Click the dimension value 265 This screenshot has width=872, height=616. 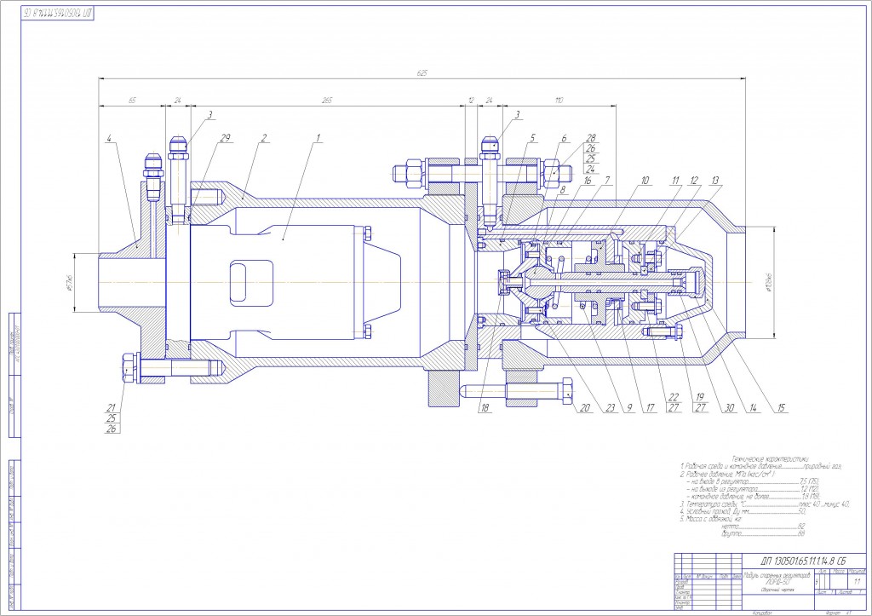point(327,101)
